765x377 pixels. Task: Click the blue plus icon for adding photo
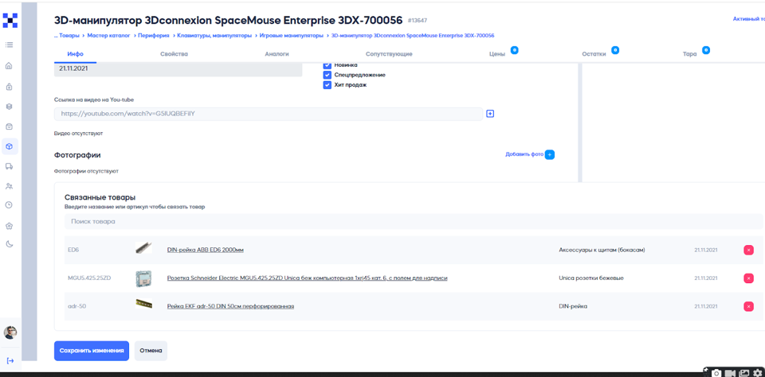(x=549, y=154)
